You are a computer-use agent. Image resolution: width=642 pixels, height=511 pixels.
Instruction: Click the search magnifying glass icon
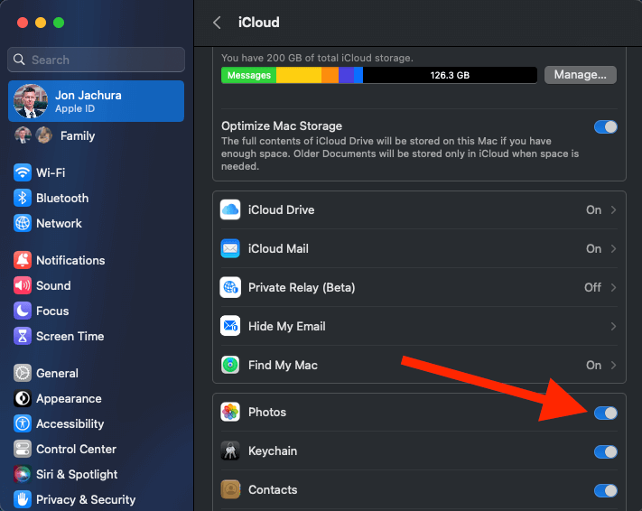[19, 60]
